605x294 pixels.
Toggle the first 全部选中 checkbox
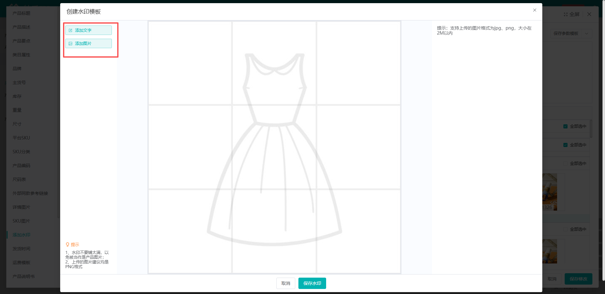point(565,126)
